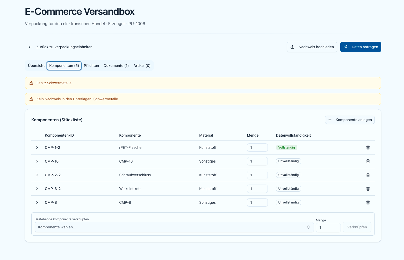The height and width of the screenshot is (260, 404).
Task: Click the trash icon for CMP-8
Action: point(368,202)
